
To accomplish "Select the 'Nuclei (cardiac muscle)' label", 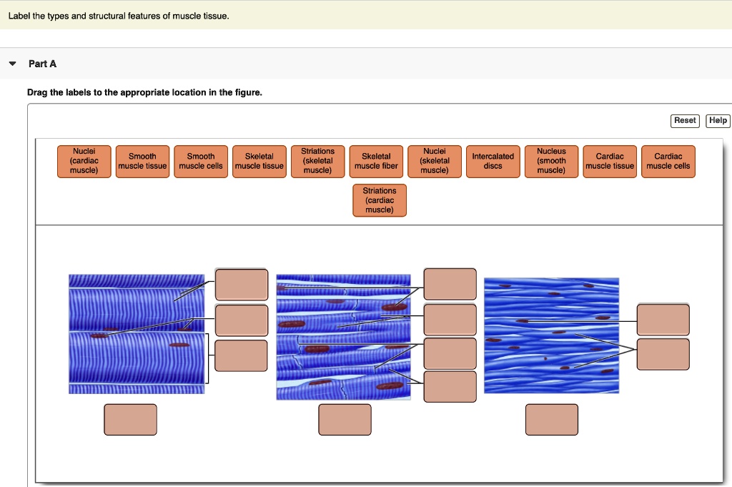I will tap(84, 162).
